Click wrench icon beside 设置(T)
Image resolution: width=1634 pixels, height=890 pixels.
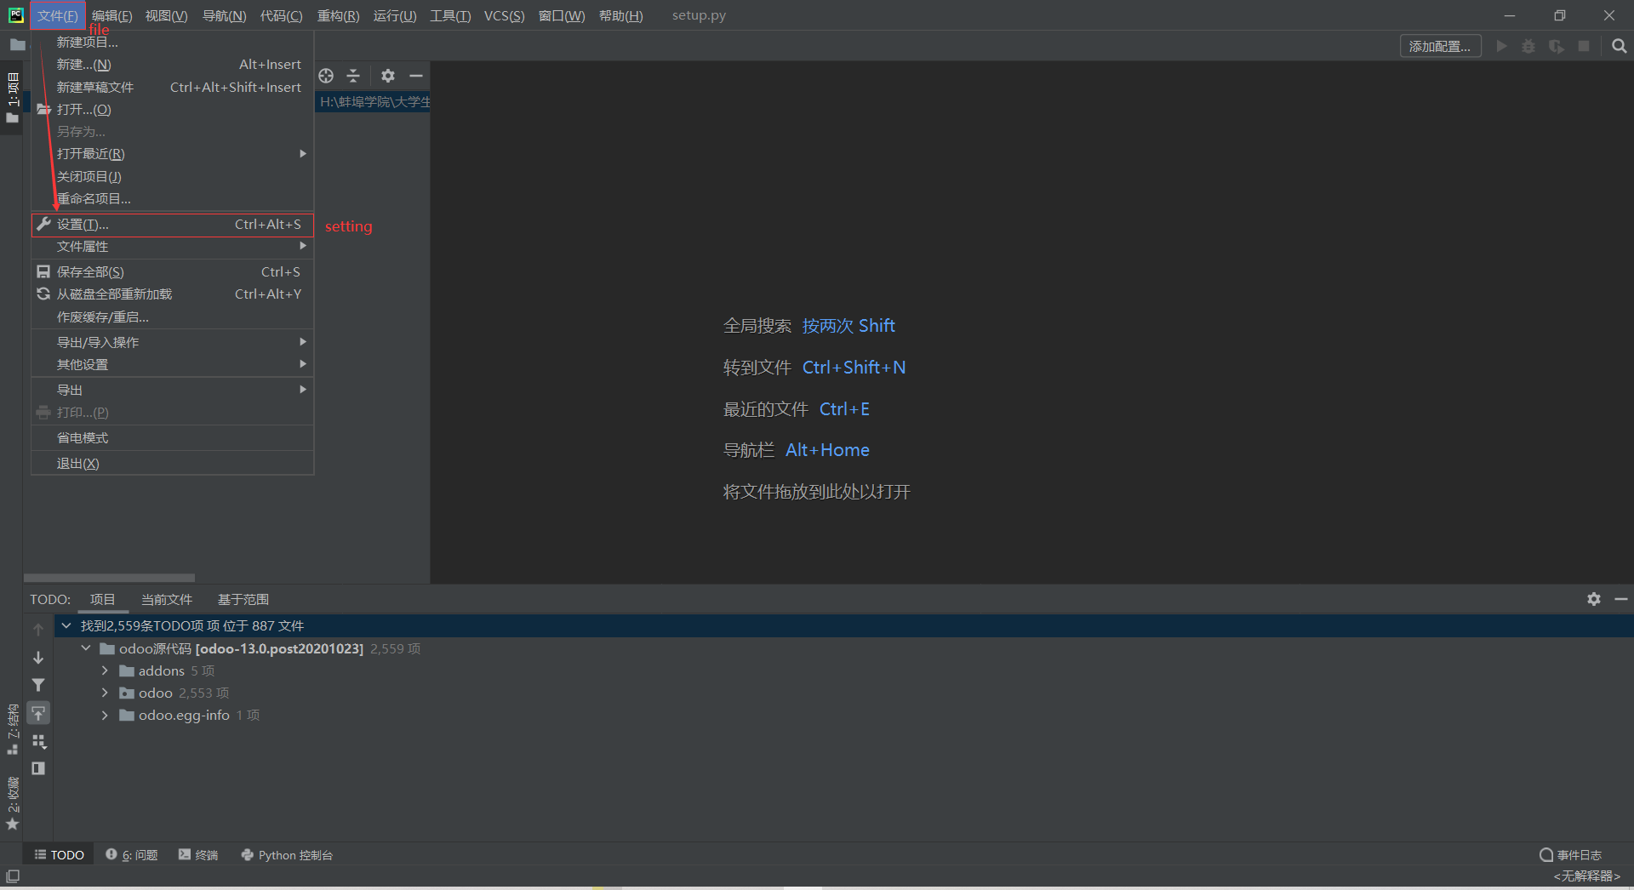pos(43,224)
